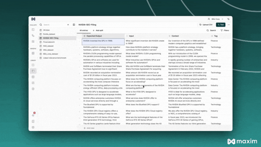Select cell 'What does the NVIDIA GPU Cloud registry offer?'
This screenshot has width=261, height=147.
[x=146, y=112]
